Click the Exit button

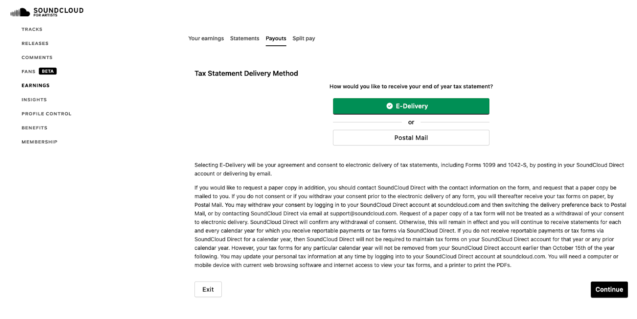[208, 289]
